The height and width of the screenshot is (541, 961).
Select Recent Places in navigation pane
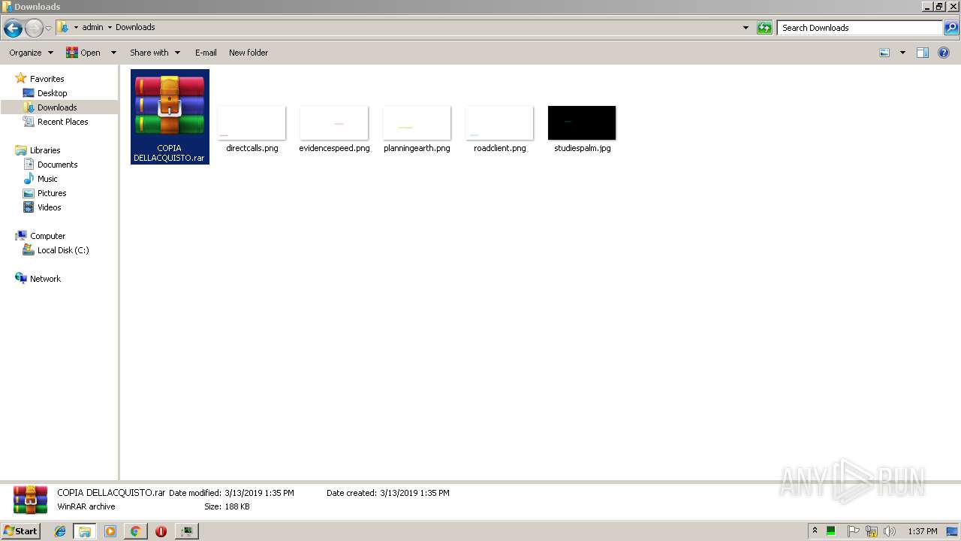coord(62,122)
